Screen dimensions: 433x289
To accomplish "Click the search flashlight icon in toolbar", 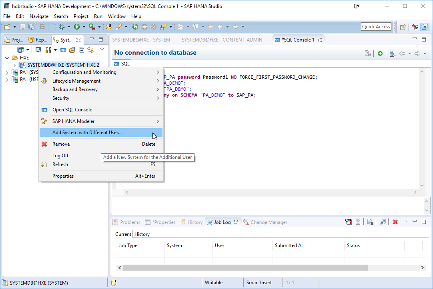I will coord(119,27).
